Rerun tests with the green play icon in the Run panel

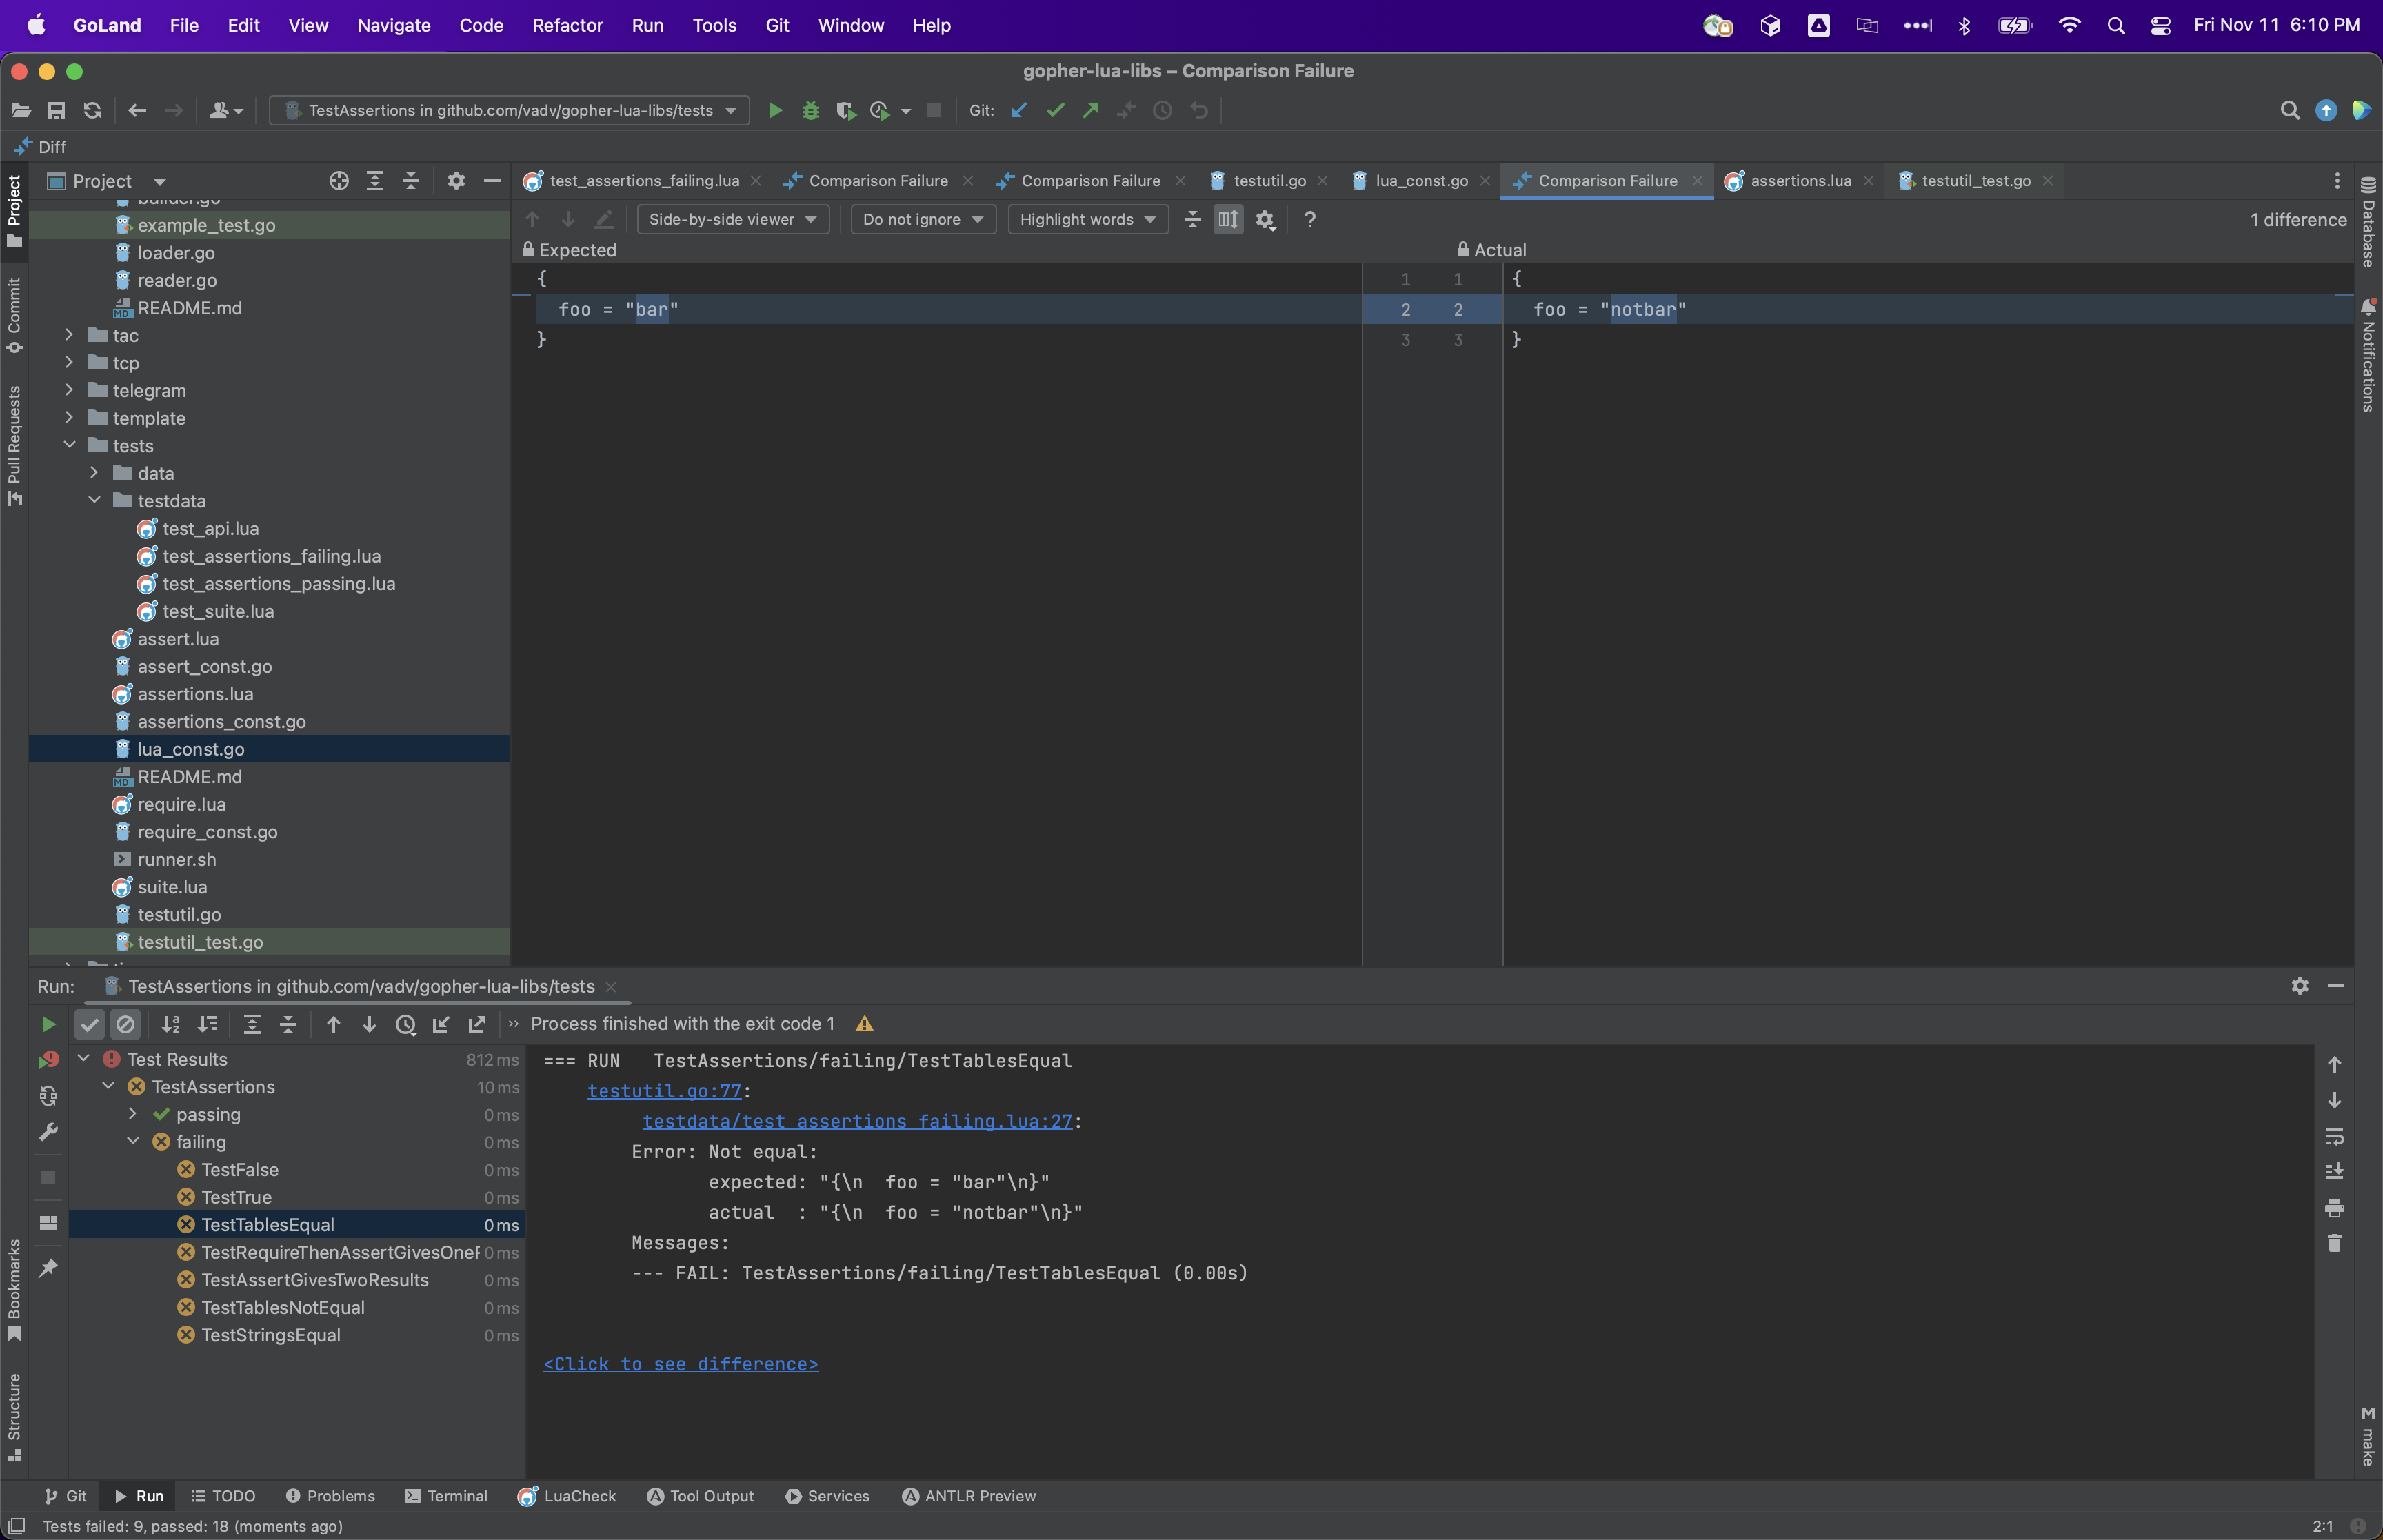point(48,1024)
